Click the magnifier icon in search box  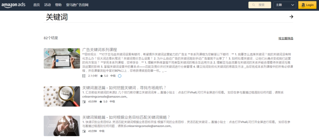[253, 5]
